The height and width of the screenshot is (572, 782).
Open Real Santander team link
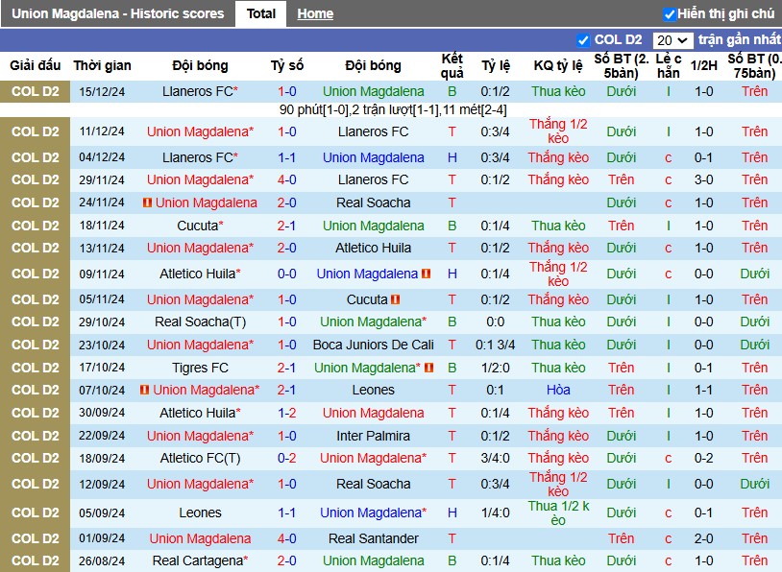pos(373,538)
